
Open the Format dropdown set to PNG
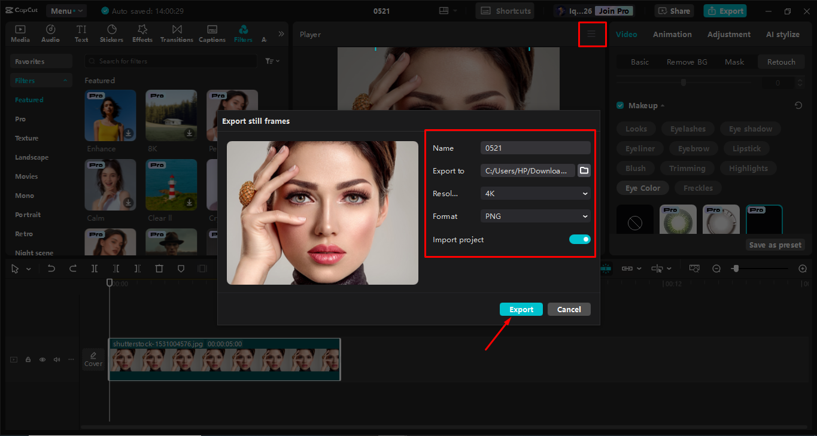click(534, 216)
